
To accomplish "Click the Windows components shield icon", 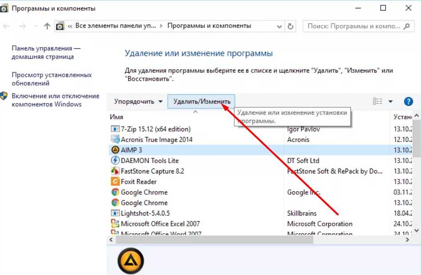I will [x=4, y=96].
